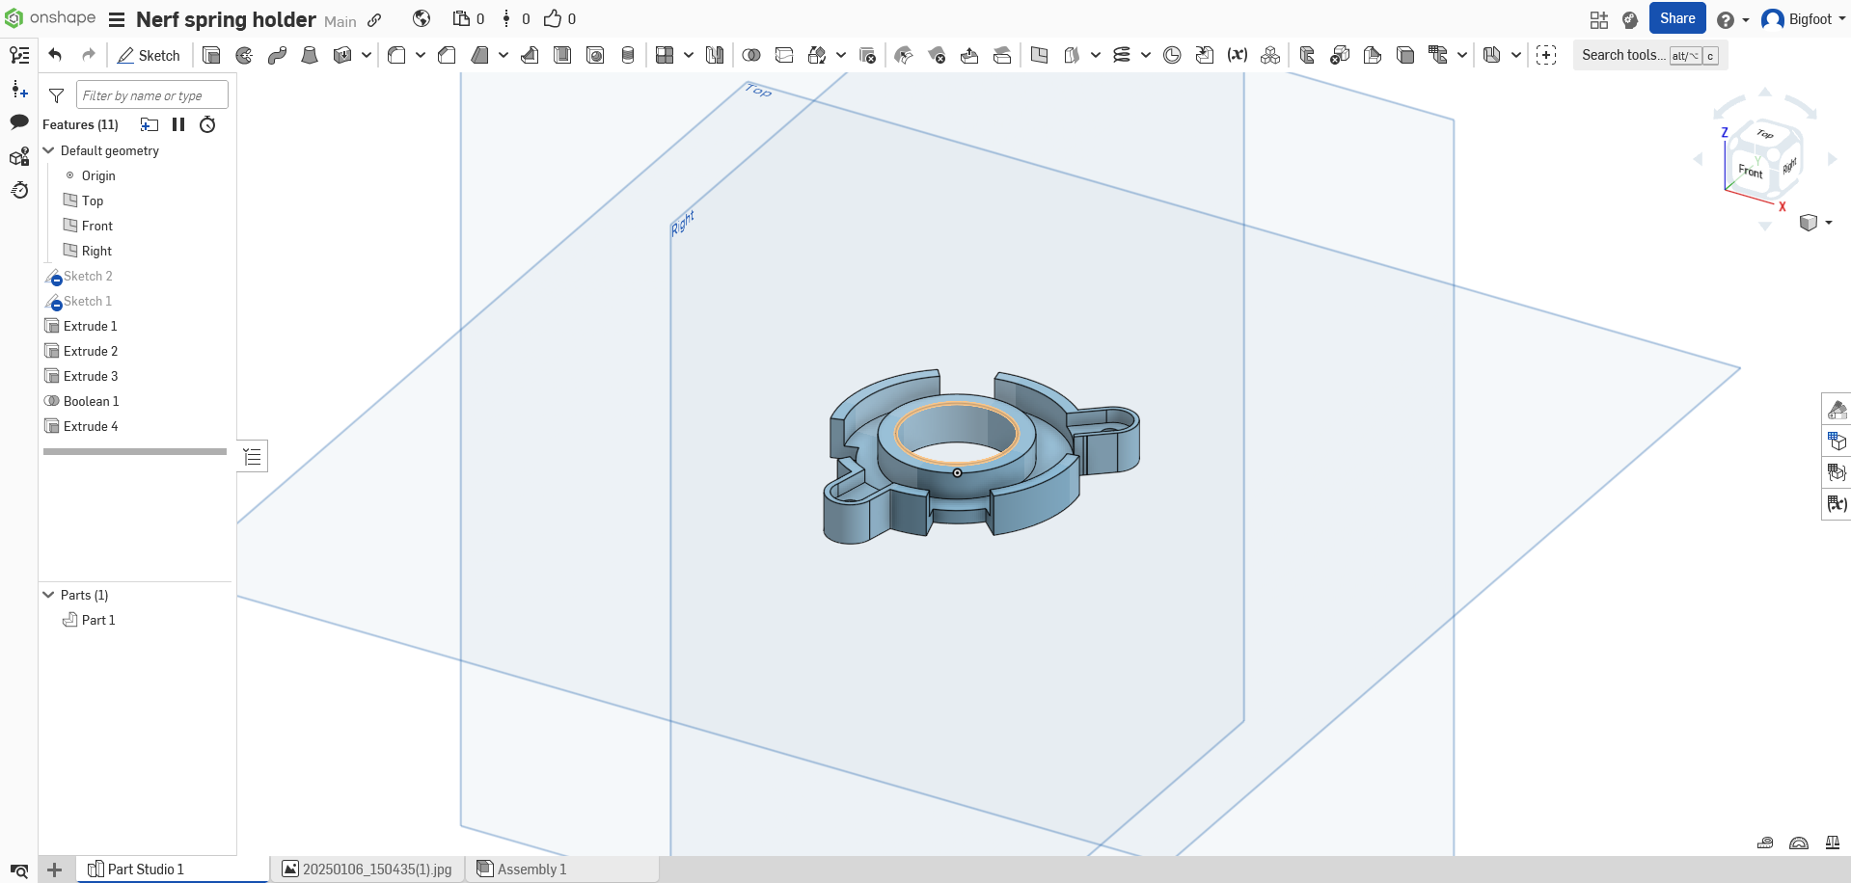Collapse the Default geometry folder
Image resolution: width=1851 pixels, height=883 pixels.
(x=49, y=150)
